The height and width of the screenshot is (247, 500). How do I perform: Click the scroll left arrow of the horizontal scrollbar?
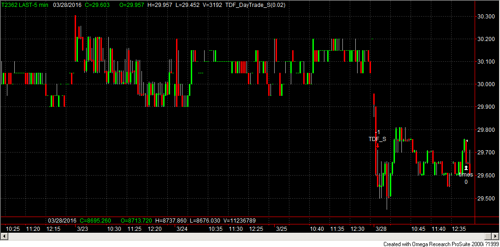click(4, 236)
